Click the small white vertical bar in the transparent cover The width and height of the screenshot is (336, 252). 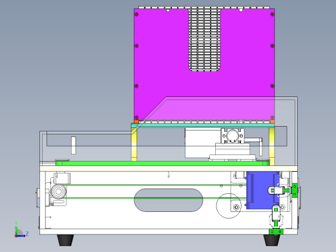tap(74, 145)
